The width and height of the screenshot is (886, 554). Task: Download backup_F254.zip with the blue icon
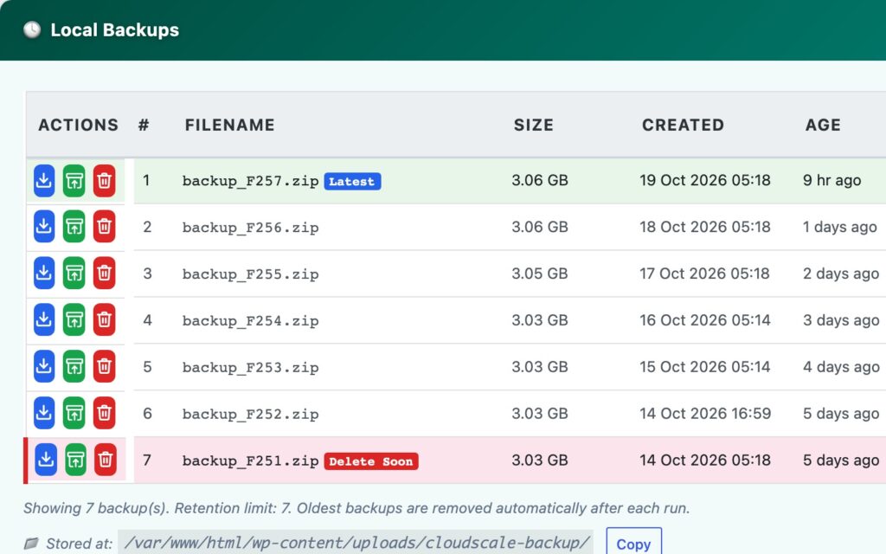44,320
